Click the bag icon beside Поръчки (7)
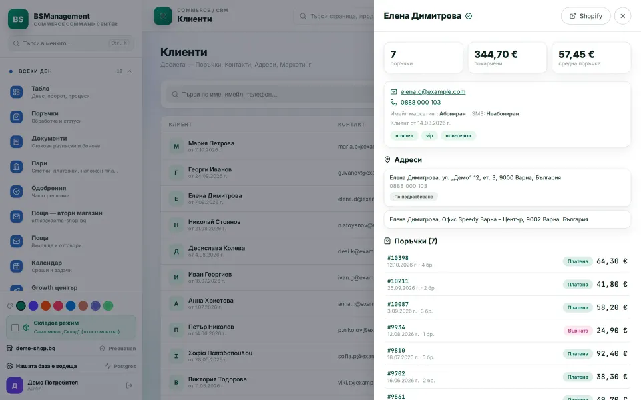 click(x=387, y=241)
